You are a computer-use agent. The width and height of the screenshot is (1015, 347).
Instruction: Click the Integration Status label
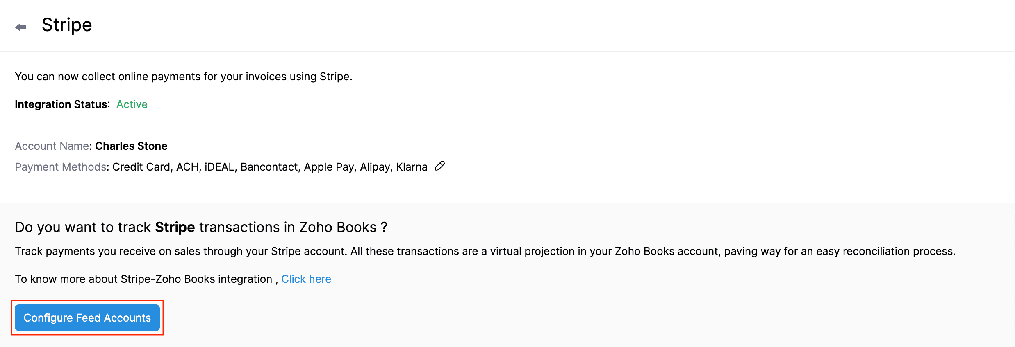tap(62, 104)
